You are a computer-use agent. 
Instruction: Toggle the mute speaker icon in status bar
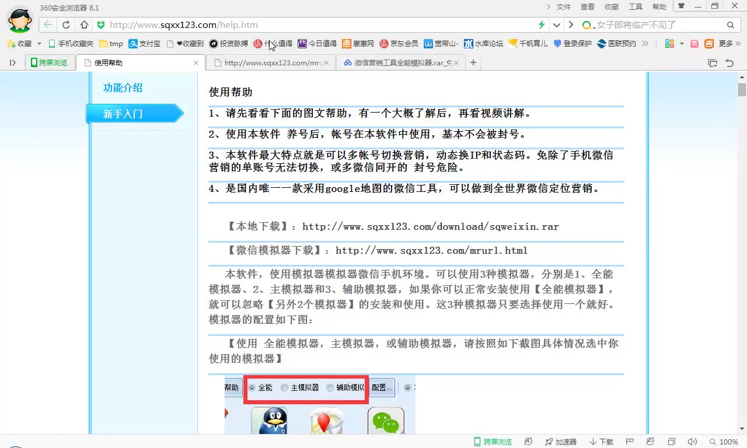click(x=692, y=442)
